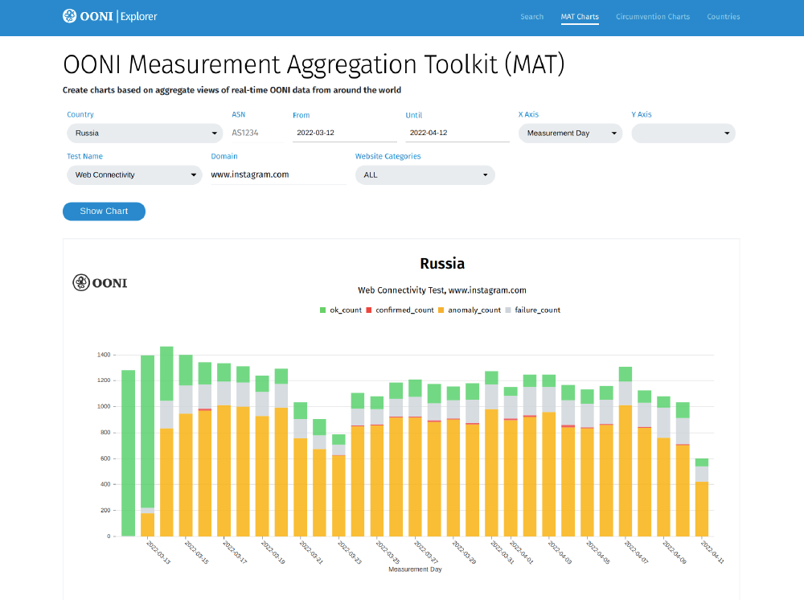The image size is (804, 600).
Task: Toggle confirmed_count red legend swatch
Action: (369, 310)
